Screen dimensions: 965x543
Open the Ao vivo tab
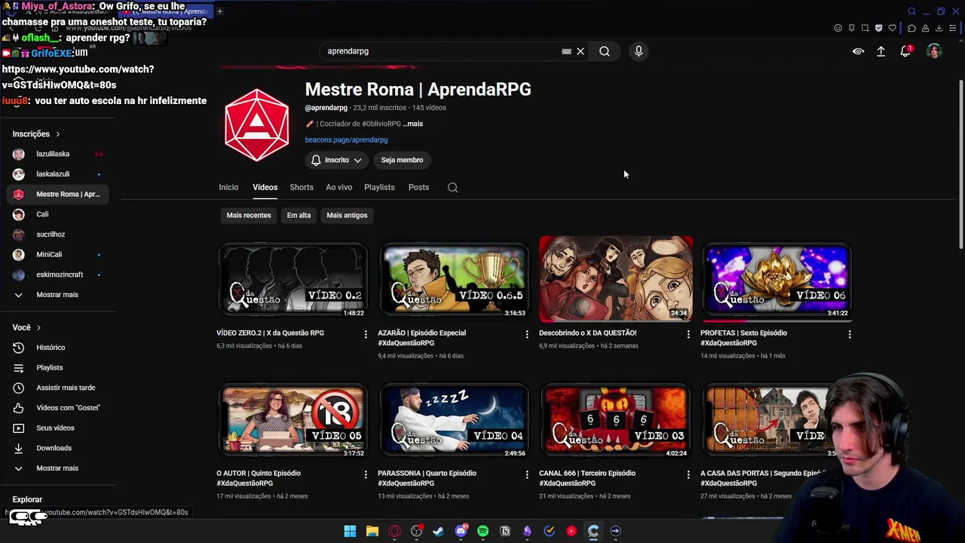coord(339,187)
